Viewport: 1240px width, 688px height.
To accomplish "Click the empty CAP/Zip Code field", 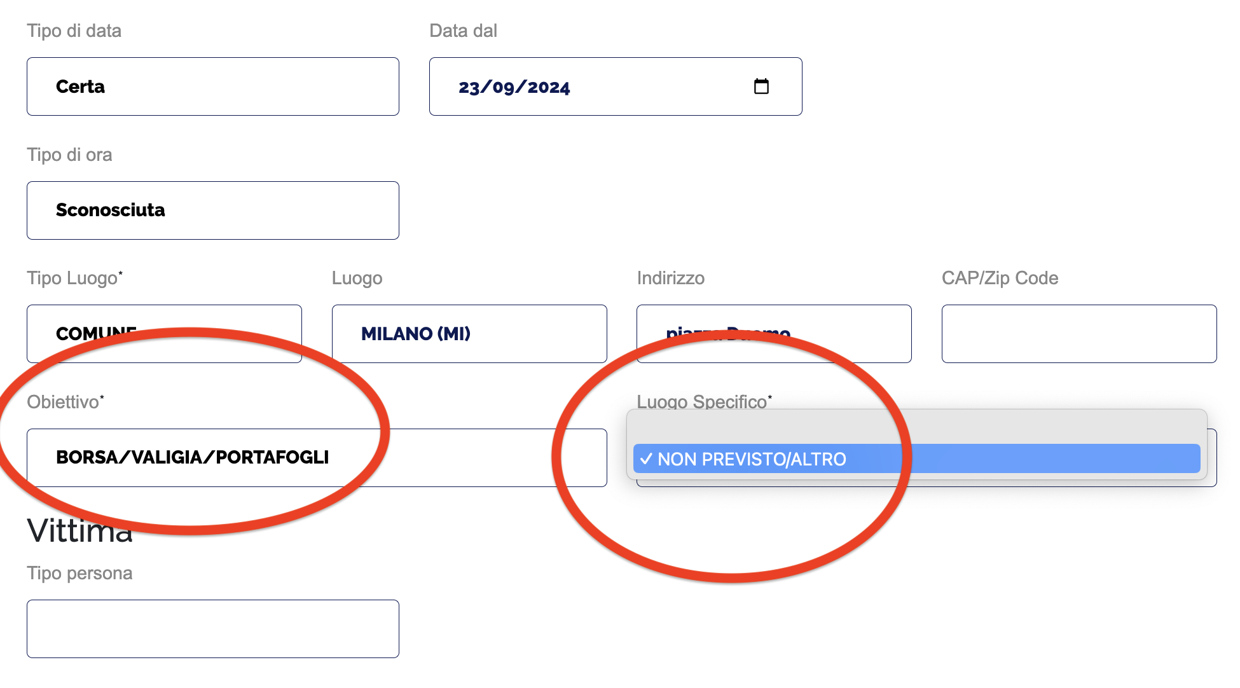I will 1078,334.
